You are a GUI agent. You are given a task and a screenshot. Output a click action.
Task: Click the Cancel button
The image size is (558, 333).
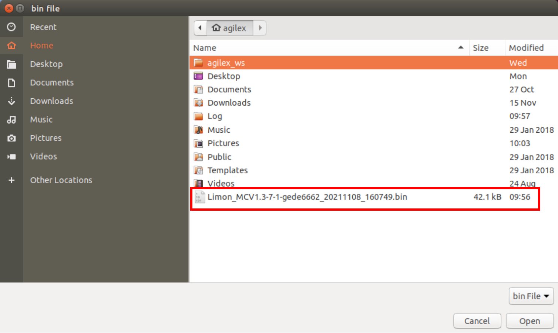coord(477,321)
